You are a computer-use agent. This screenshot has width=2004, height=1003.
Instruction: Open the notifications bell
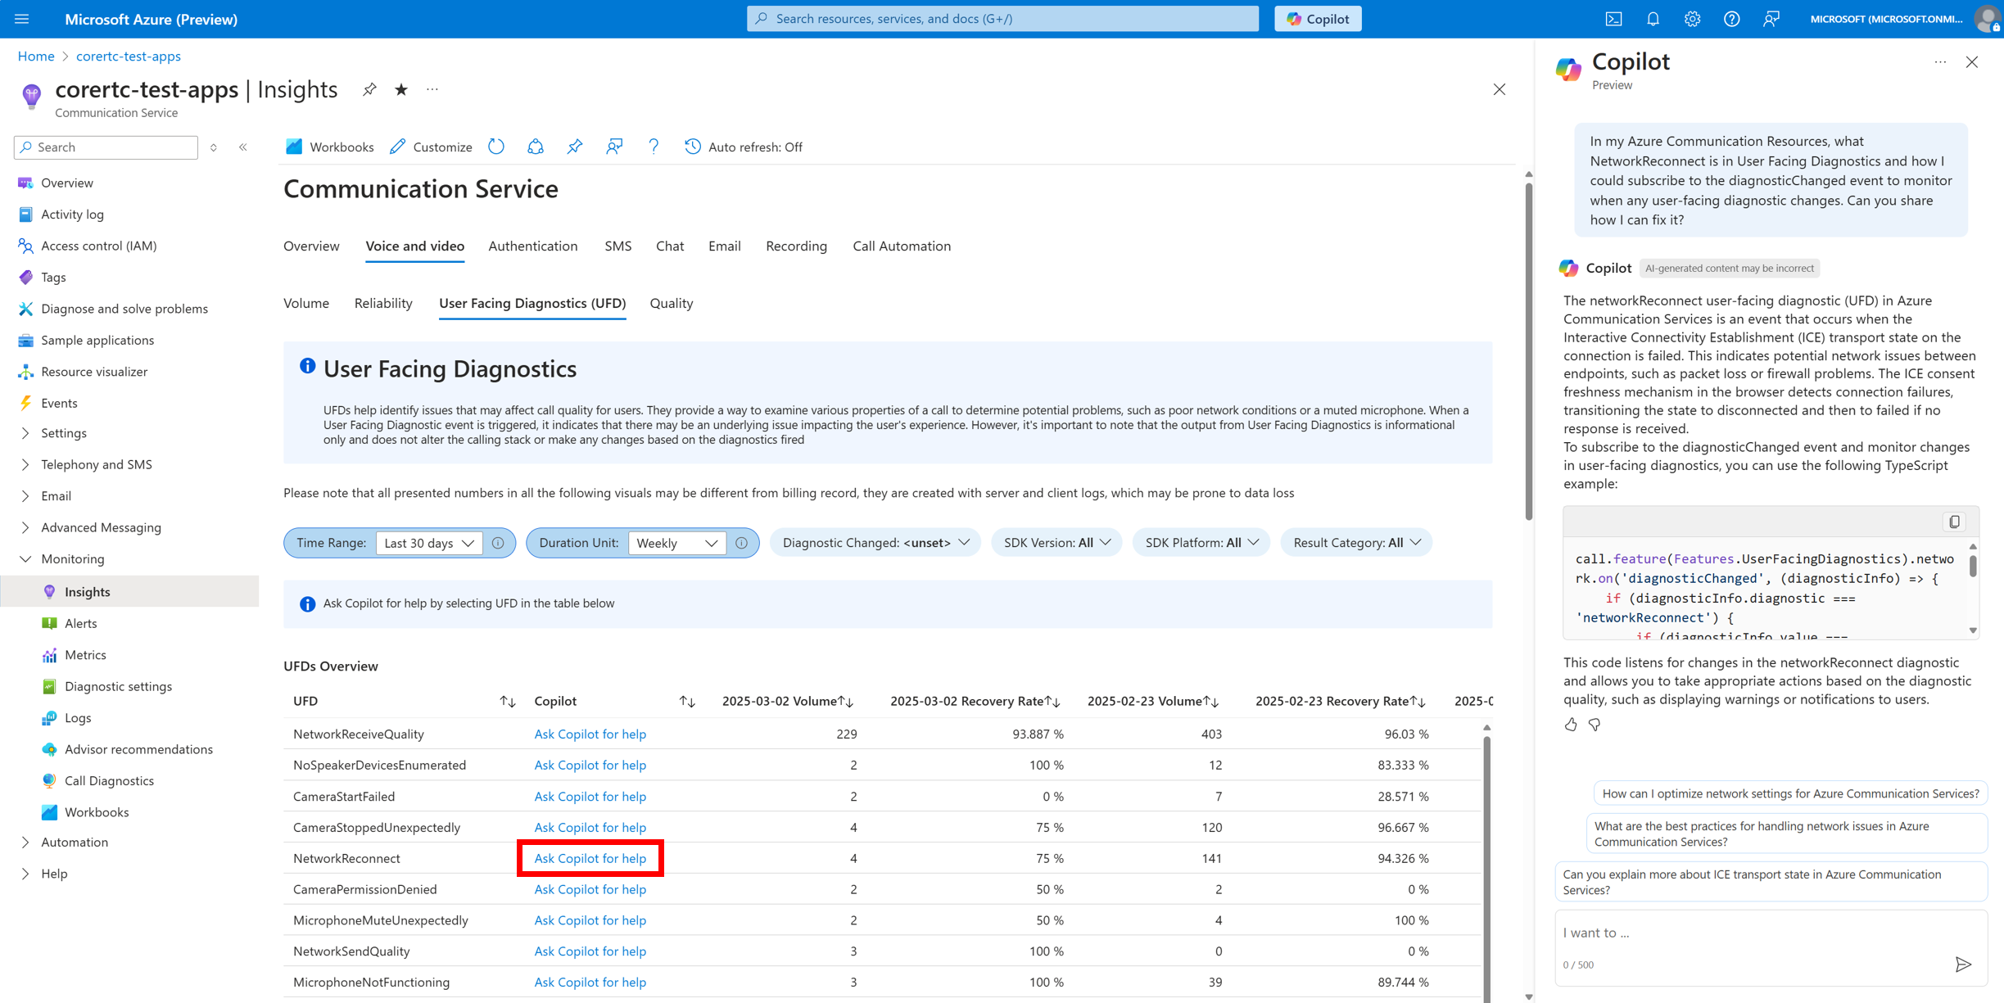(x=1653, y=19)
